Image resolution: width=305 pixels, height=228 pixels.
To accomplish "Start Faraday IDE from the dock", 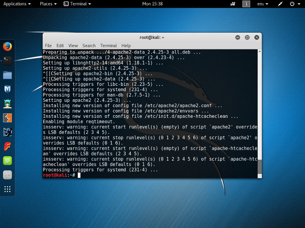I will 7,146.
